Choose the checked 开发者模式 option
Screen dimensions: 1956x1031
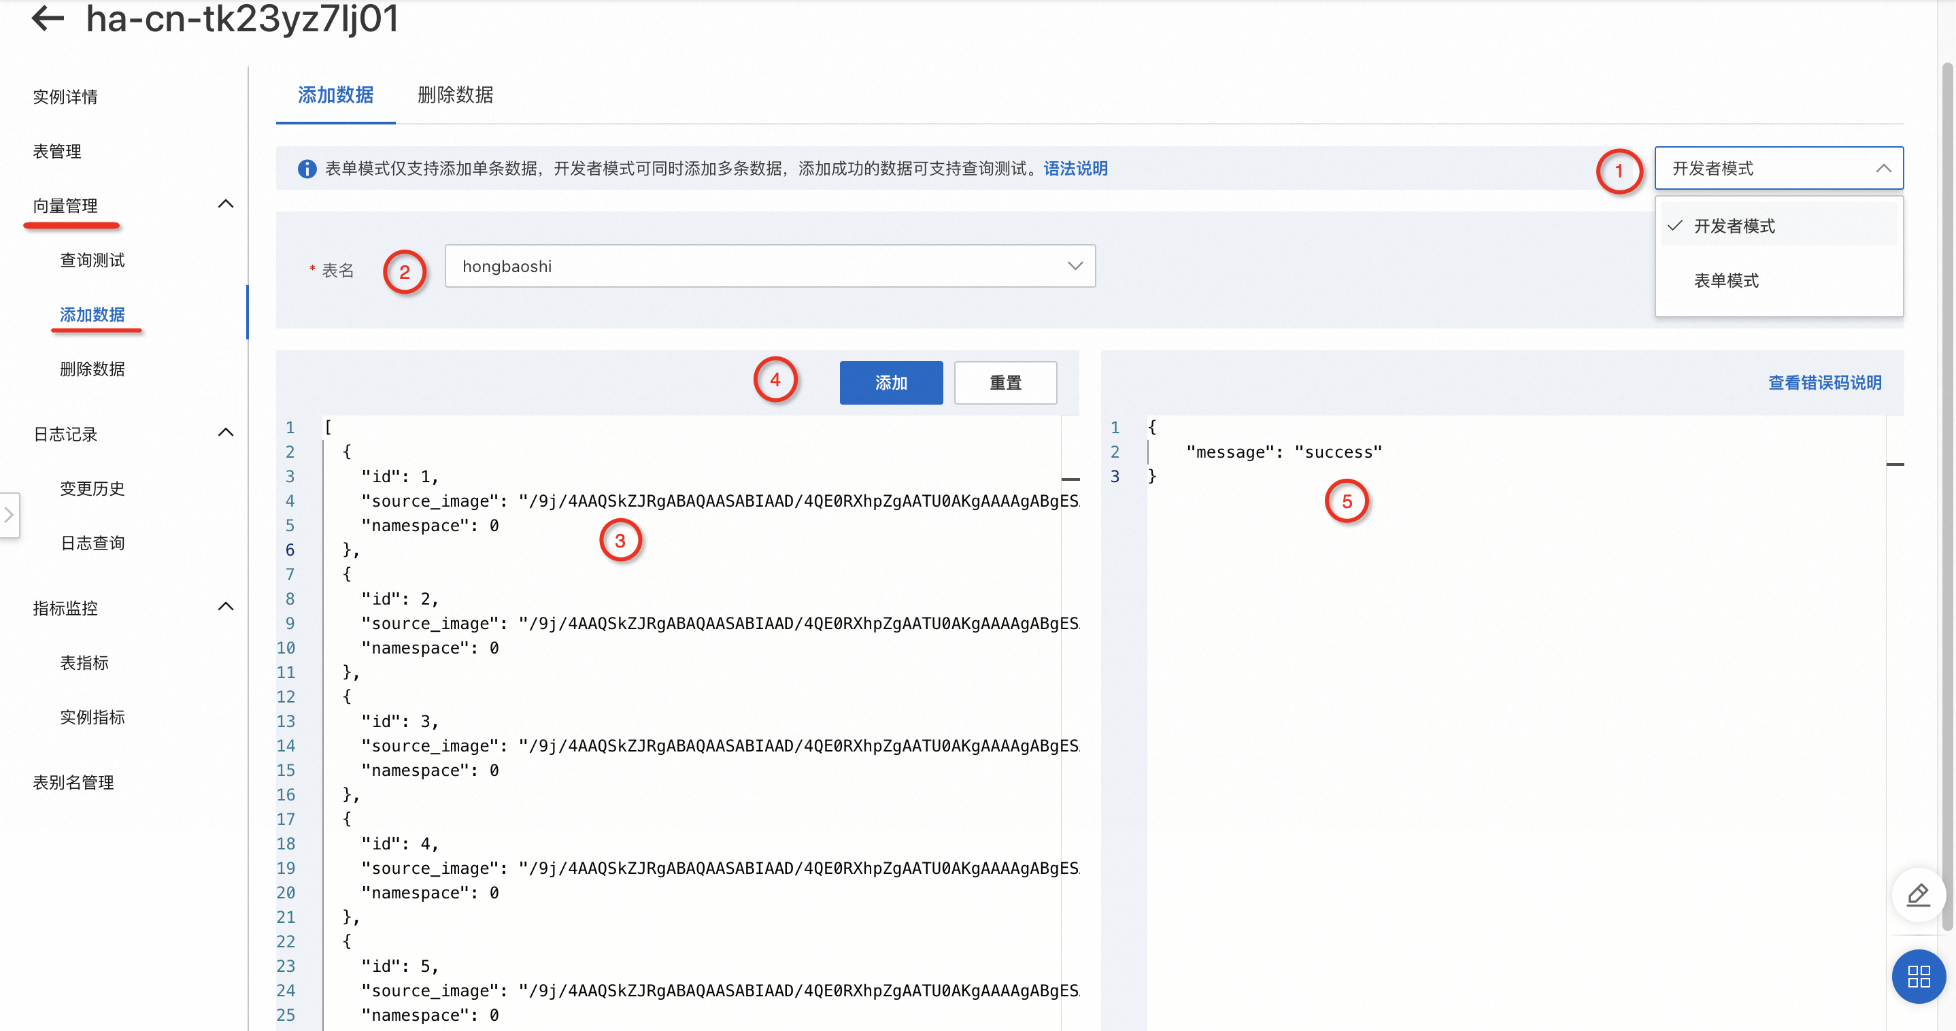point(1734,226)
